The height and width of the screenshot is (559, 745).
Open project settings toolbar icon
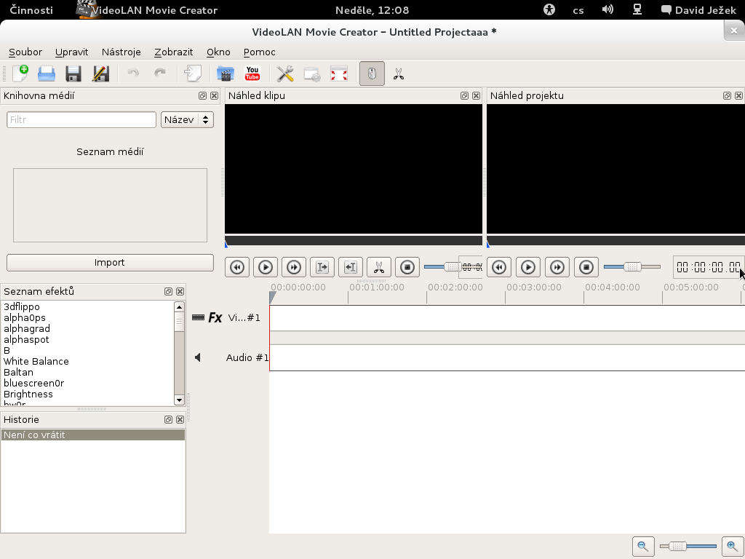click(x=312, y=74)
